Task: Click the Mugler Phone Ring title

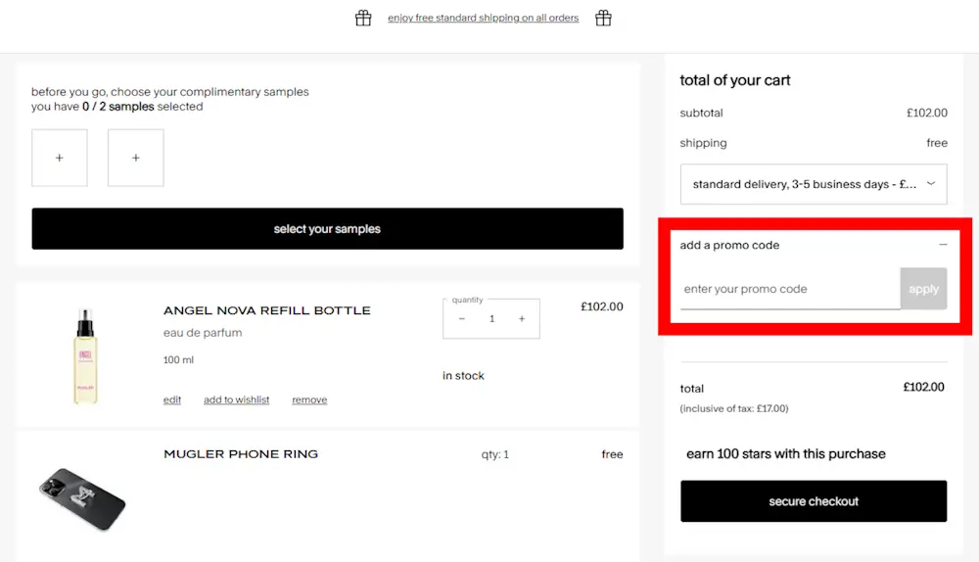Action: coord(241,454)
